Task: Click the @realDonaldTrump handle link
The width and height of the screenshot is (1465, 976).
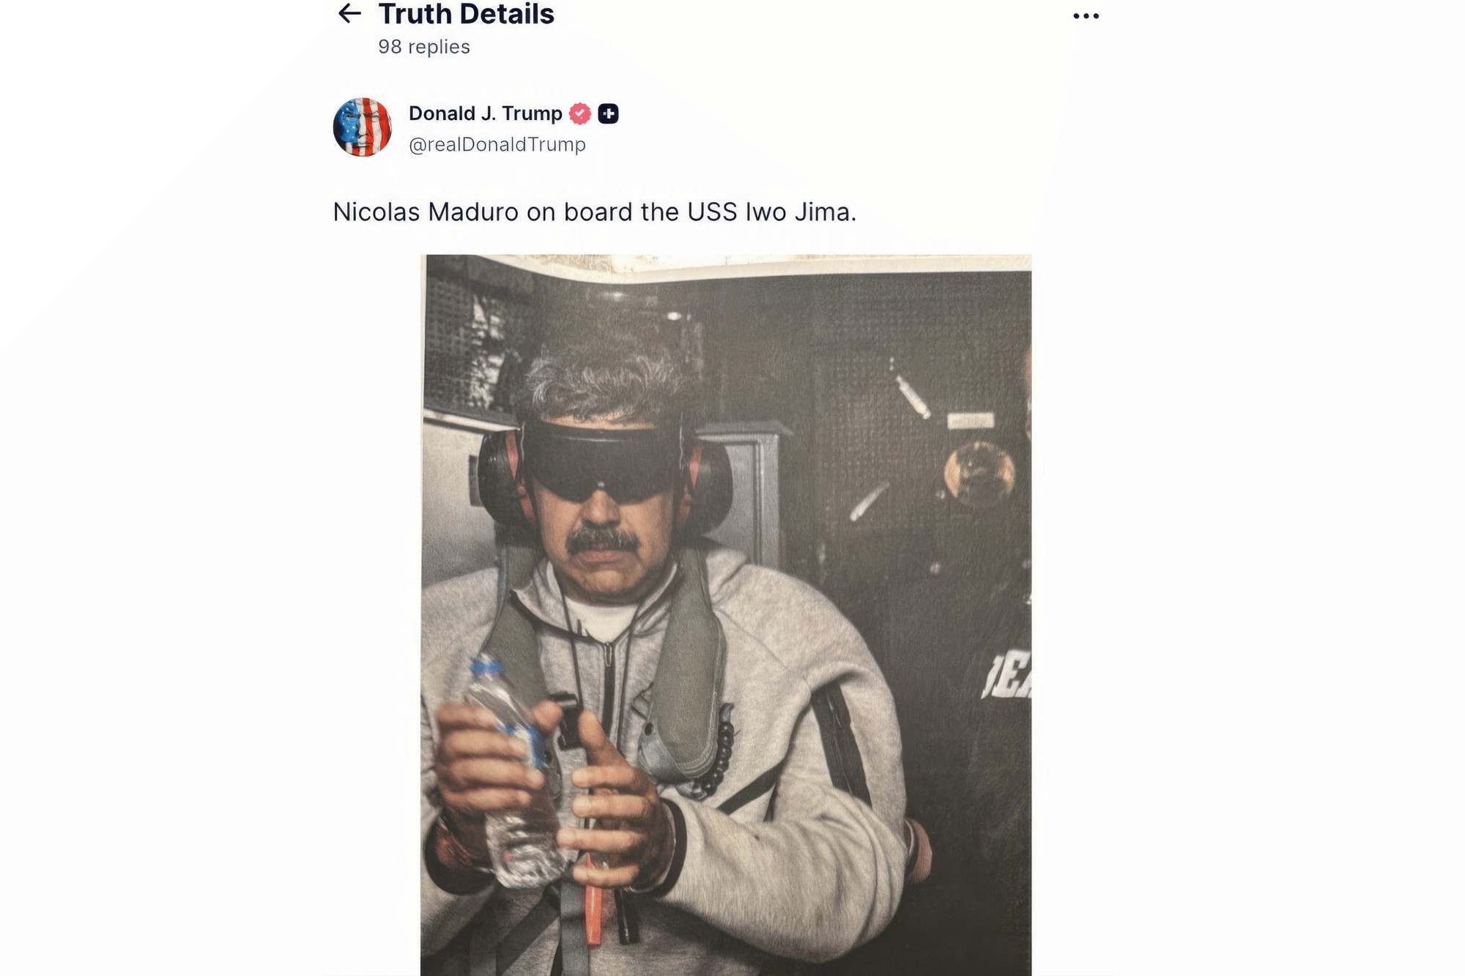Action: coord(496,145)
